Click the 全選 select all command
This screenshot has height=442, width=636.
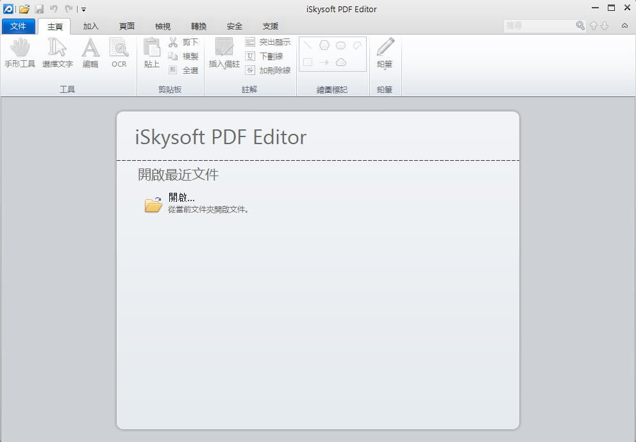(x=183, y=70)
